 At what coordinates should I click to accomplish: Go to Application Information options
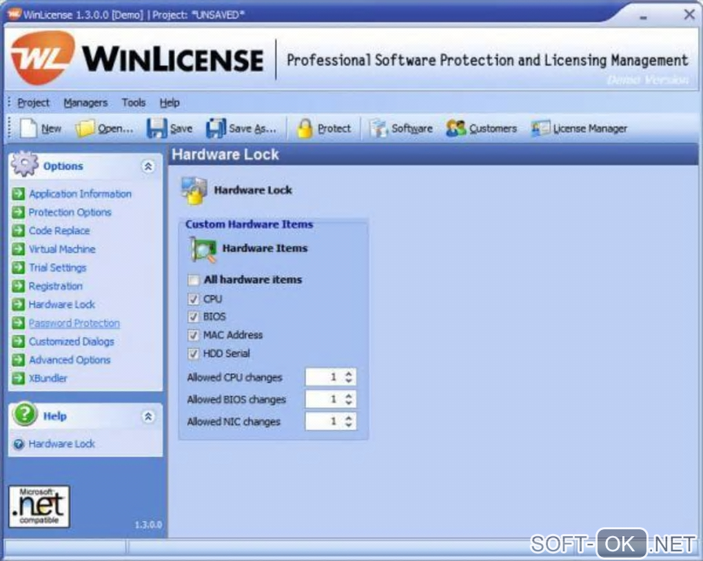[80, 194]
